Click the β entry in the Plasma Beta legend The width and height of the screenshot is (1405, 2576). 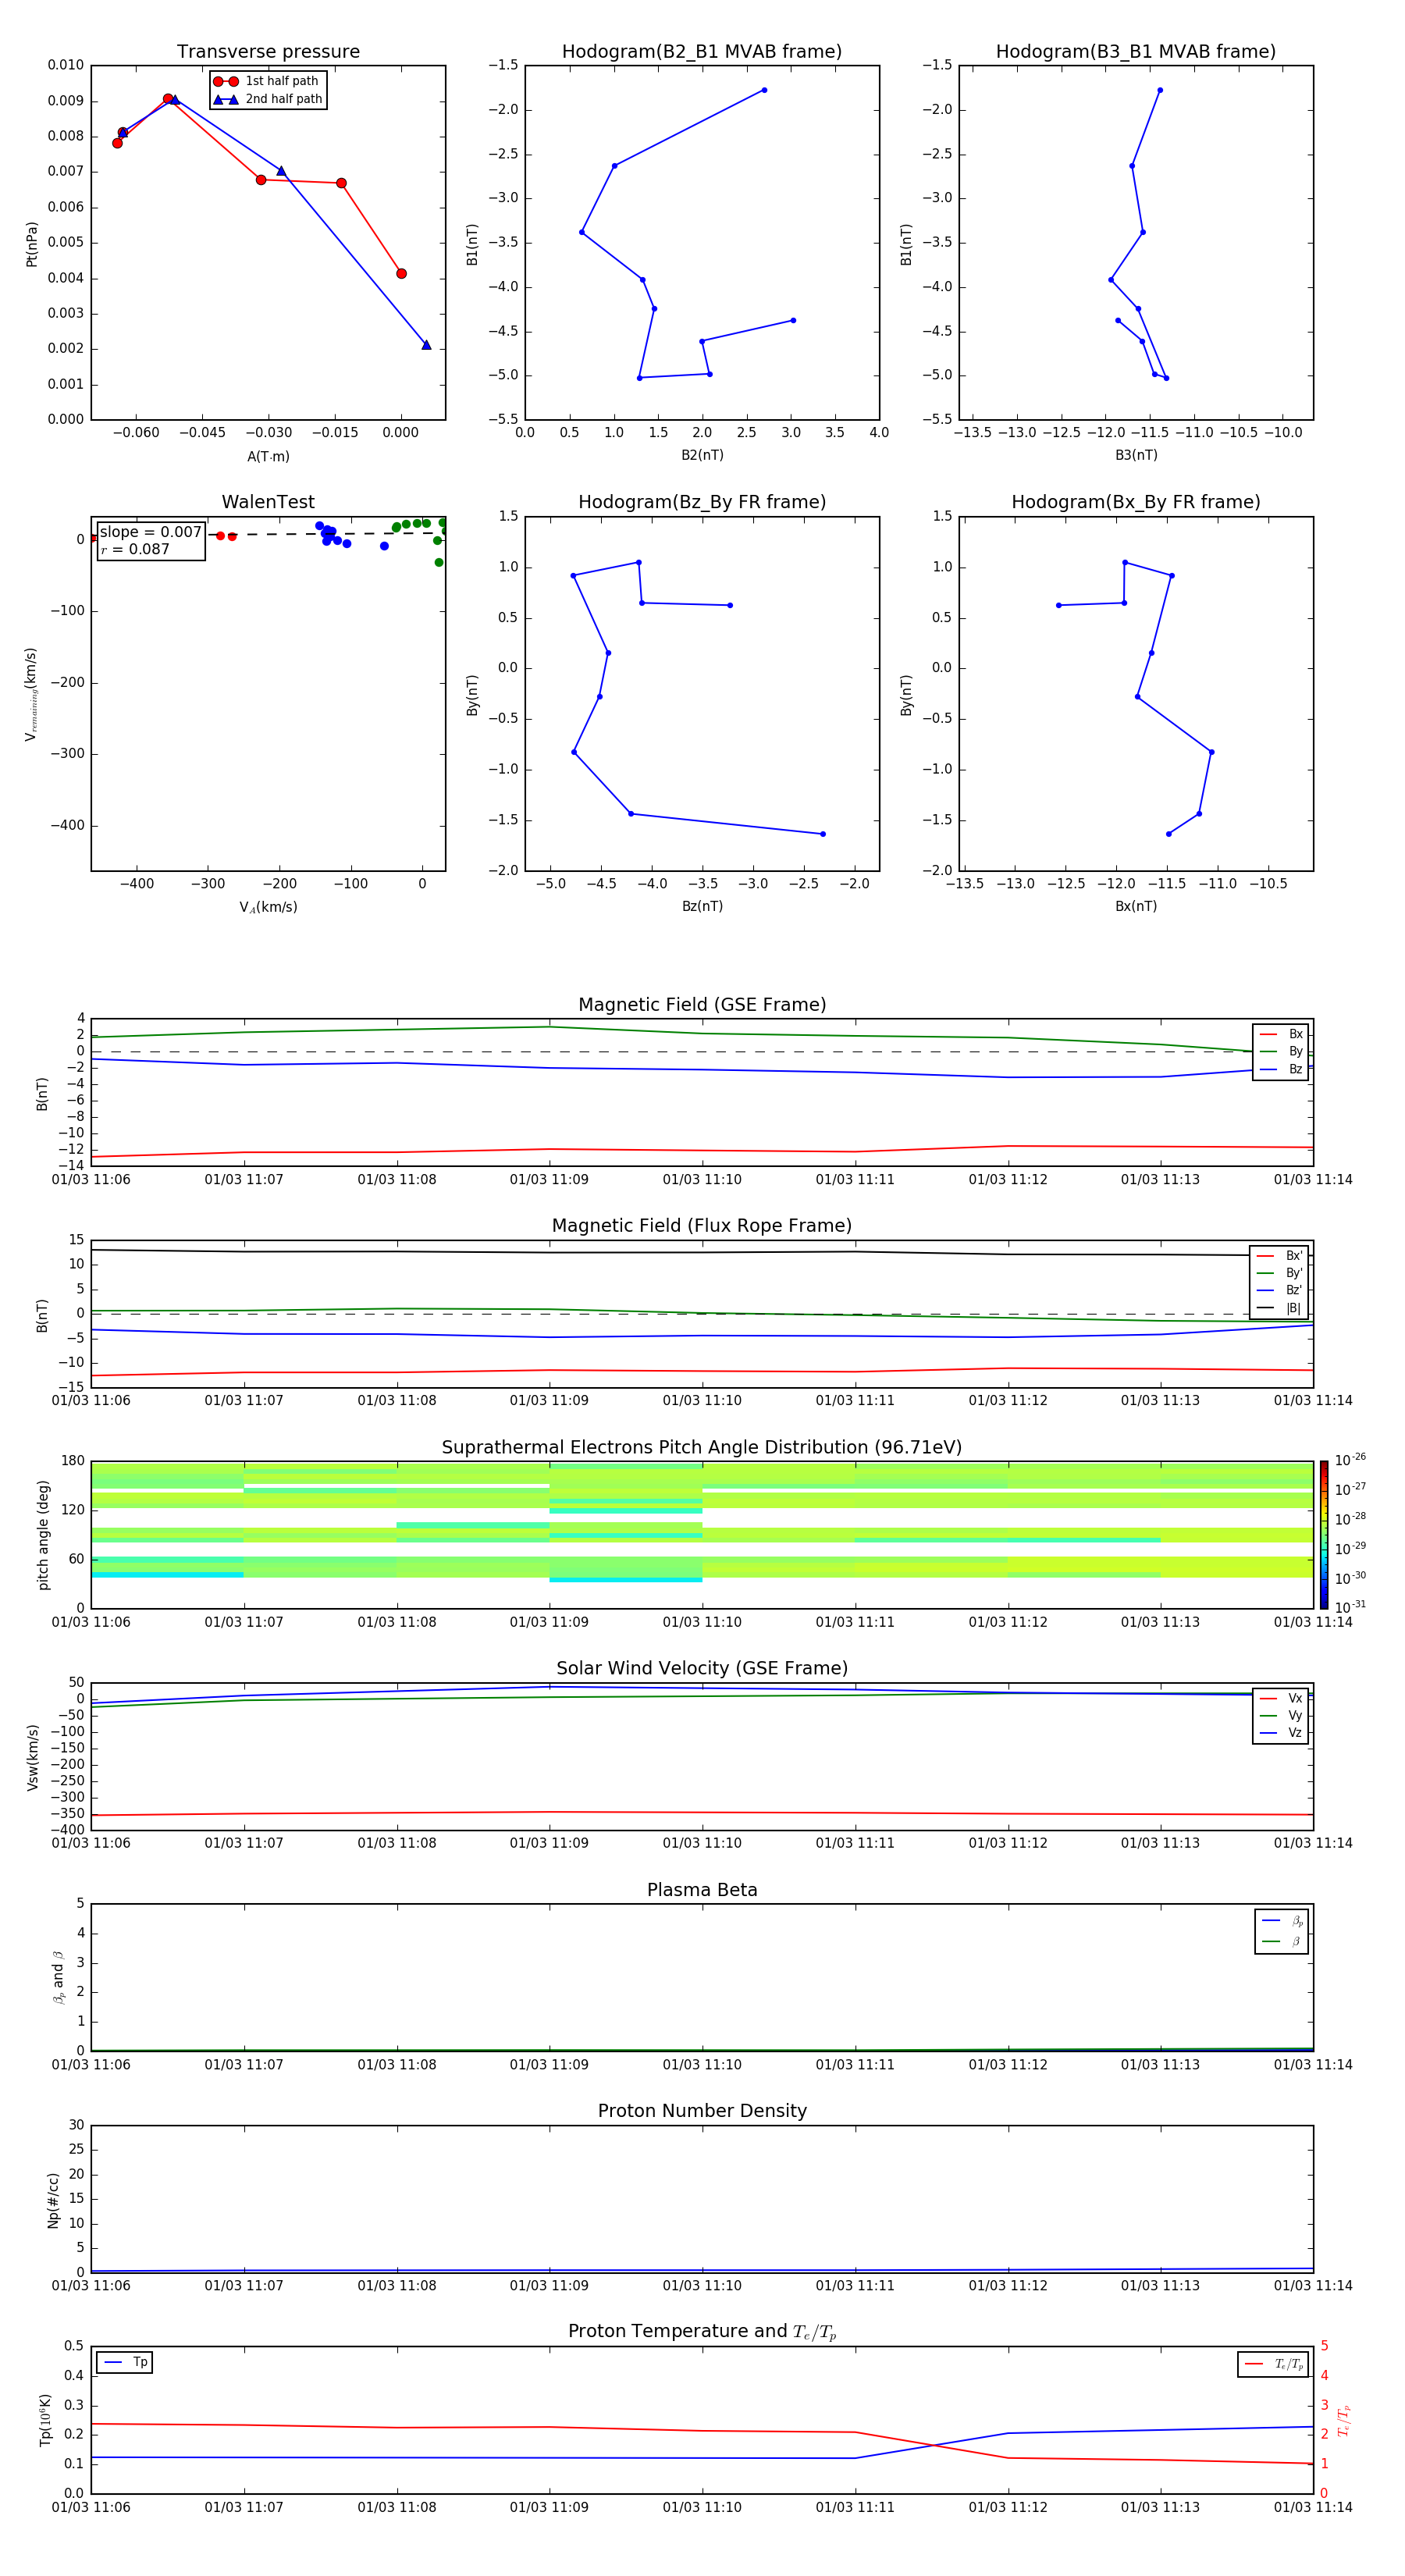[x=1282, y=1941]
